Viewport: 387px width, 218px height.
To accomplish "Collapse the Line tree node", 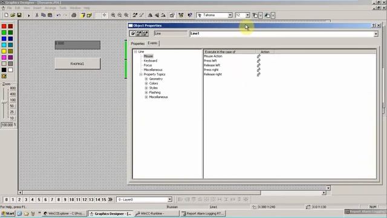I will (135, 51).
